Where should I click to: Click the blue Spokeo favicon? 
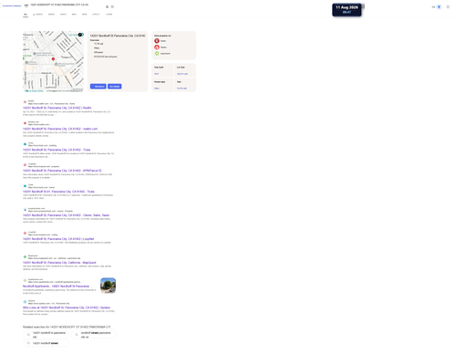pos(25,302)
